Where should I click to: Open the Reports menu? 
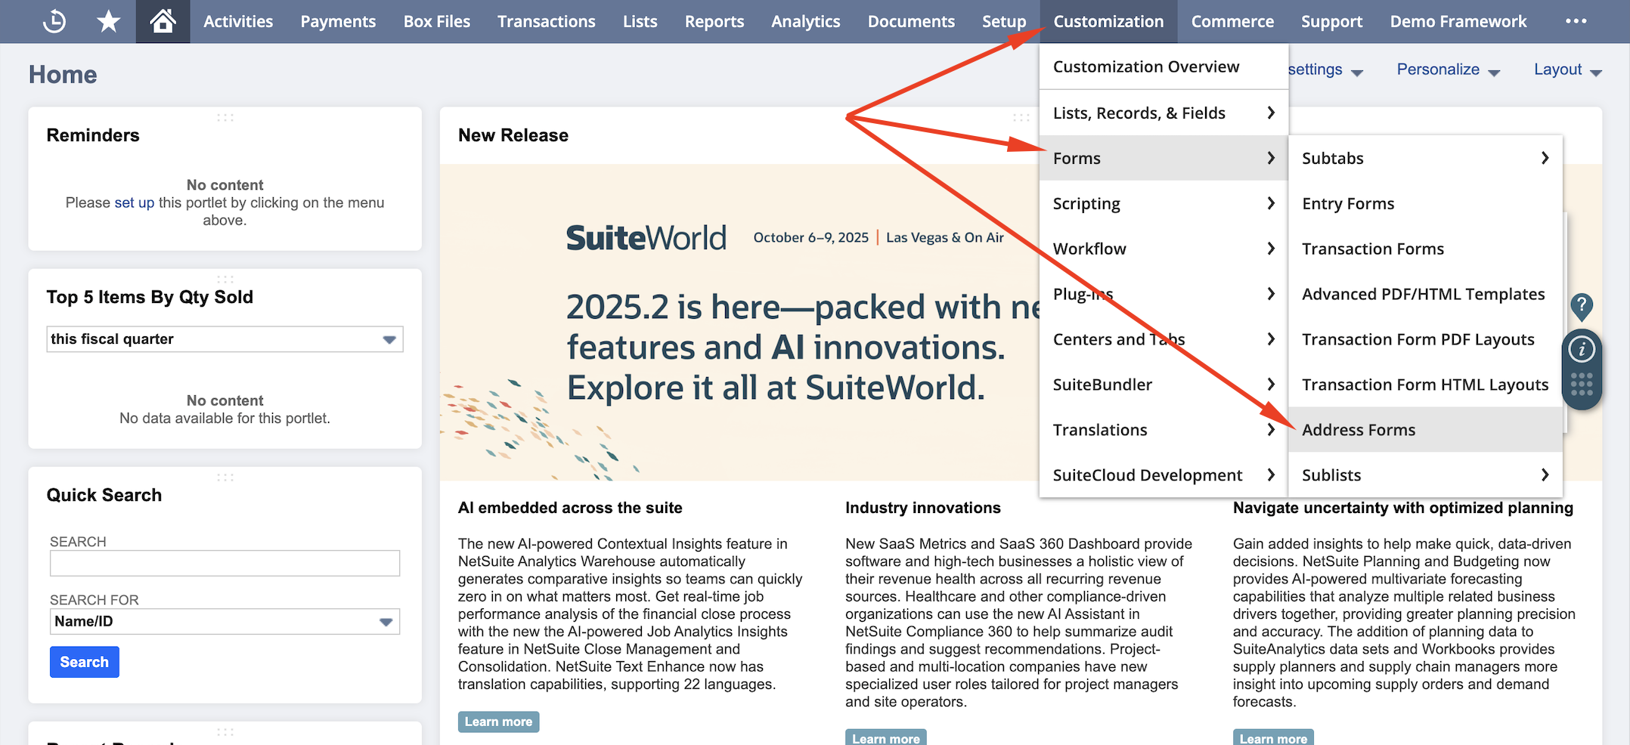pyautogui.click(x=714, y=21)
